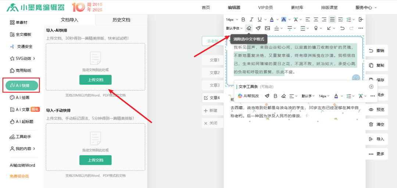Click 上传文档 under 导入-手动快排
The width and height of the screenshot is (397, 188).
pyautogui.click(x=96, y=160)
